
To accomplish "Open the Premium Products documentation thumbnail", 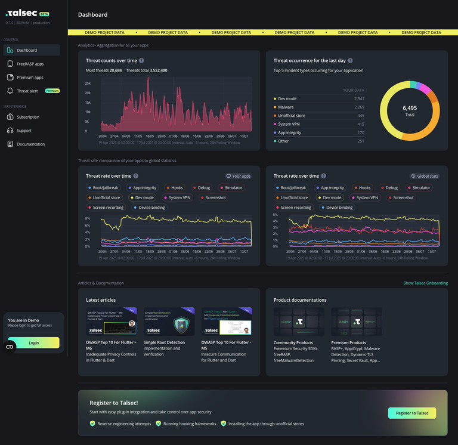I will click(356, 322).
